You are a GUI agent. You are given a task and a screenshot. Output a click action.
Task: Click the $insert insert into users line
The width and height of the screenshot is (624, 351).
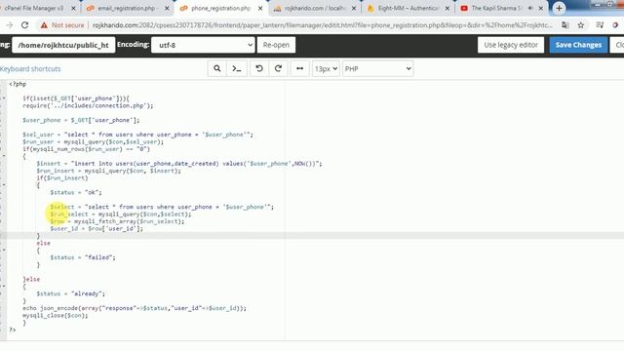(x=179, y=164)
